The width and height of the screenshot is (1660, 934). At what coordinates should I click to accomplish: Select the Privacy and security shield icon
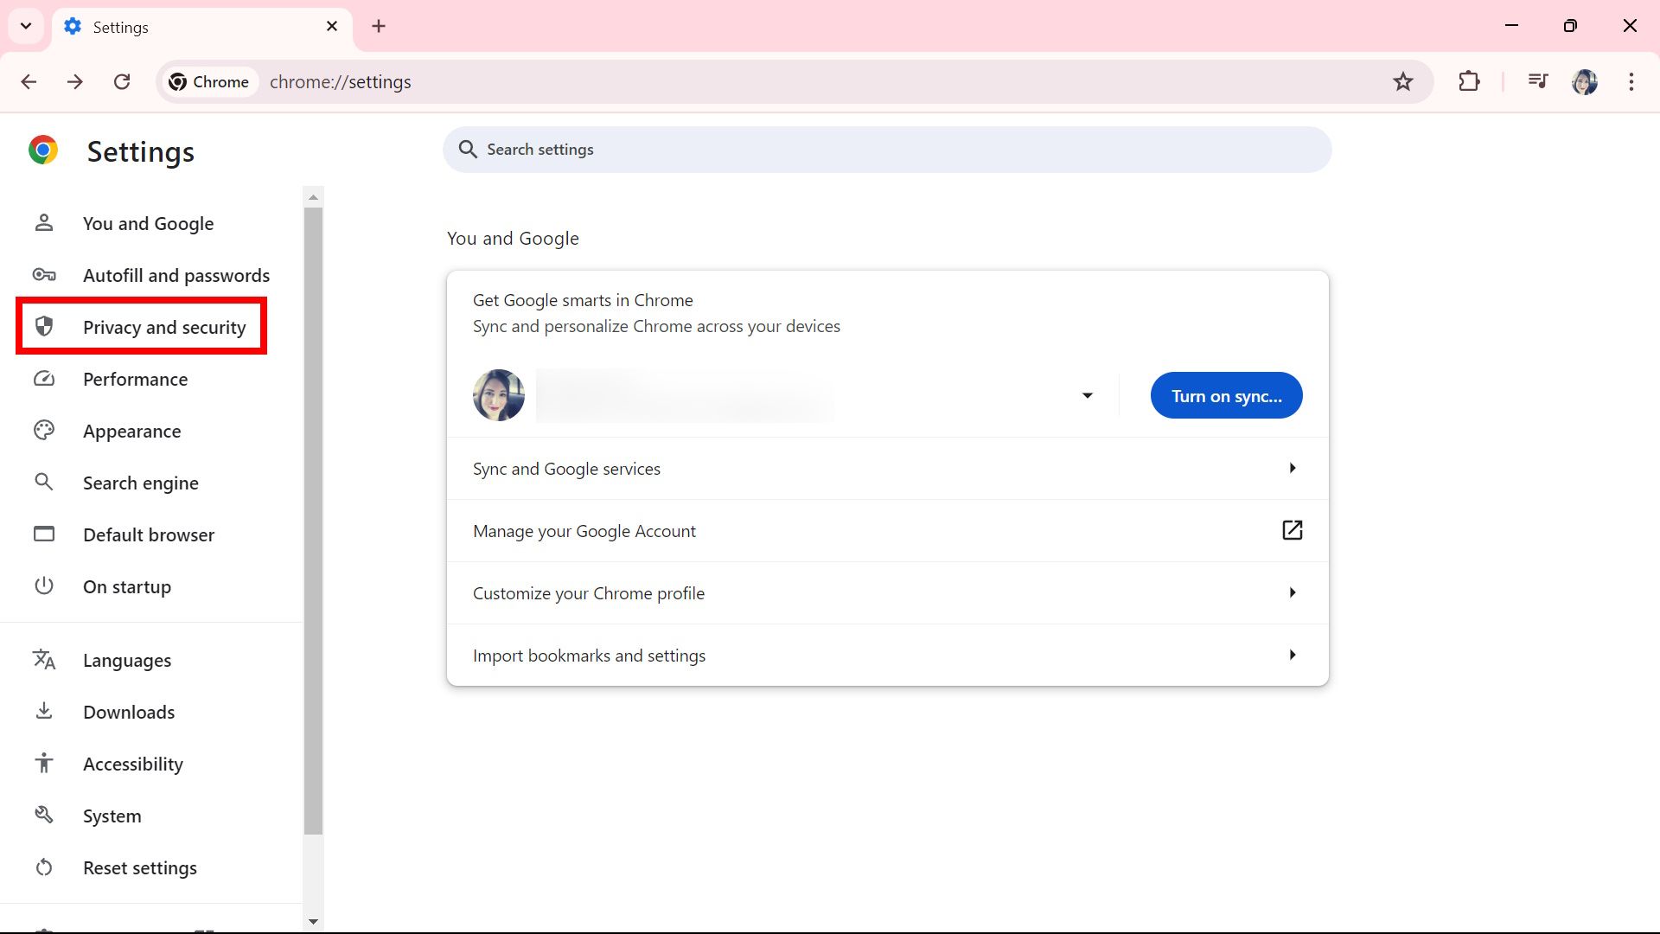pos(43,326)
